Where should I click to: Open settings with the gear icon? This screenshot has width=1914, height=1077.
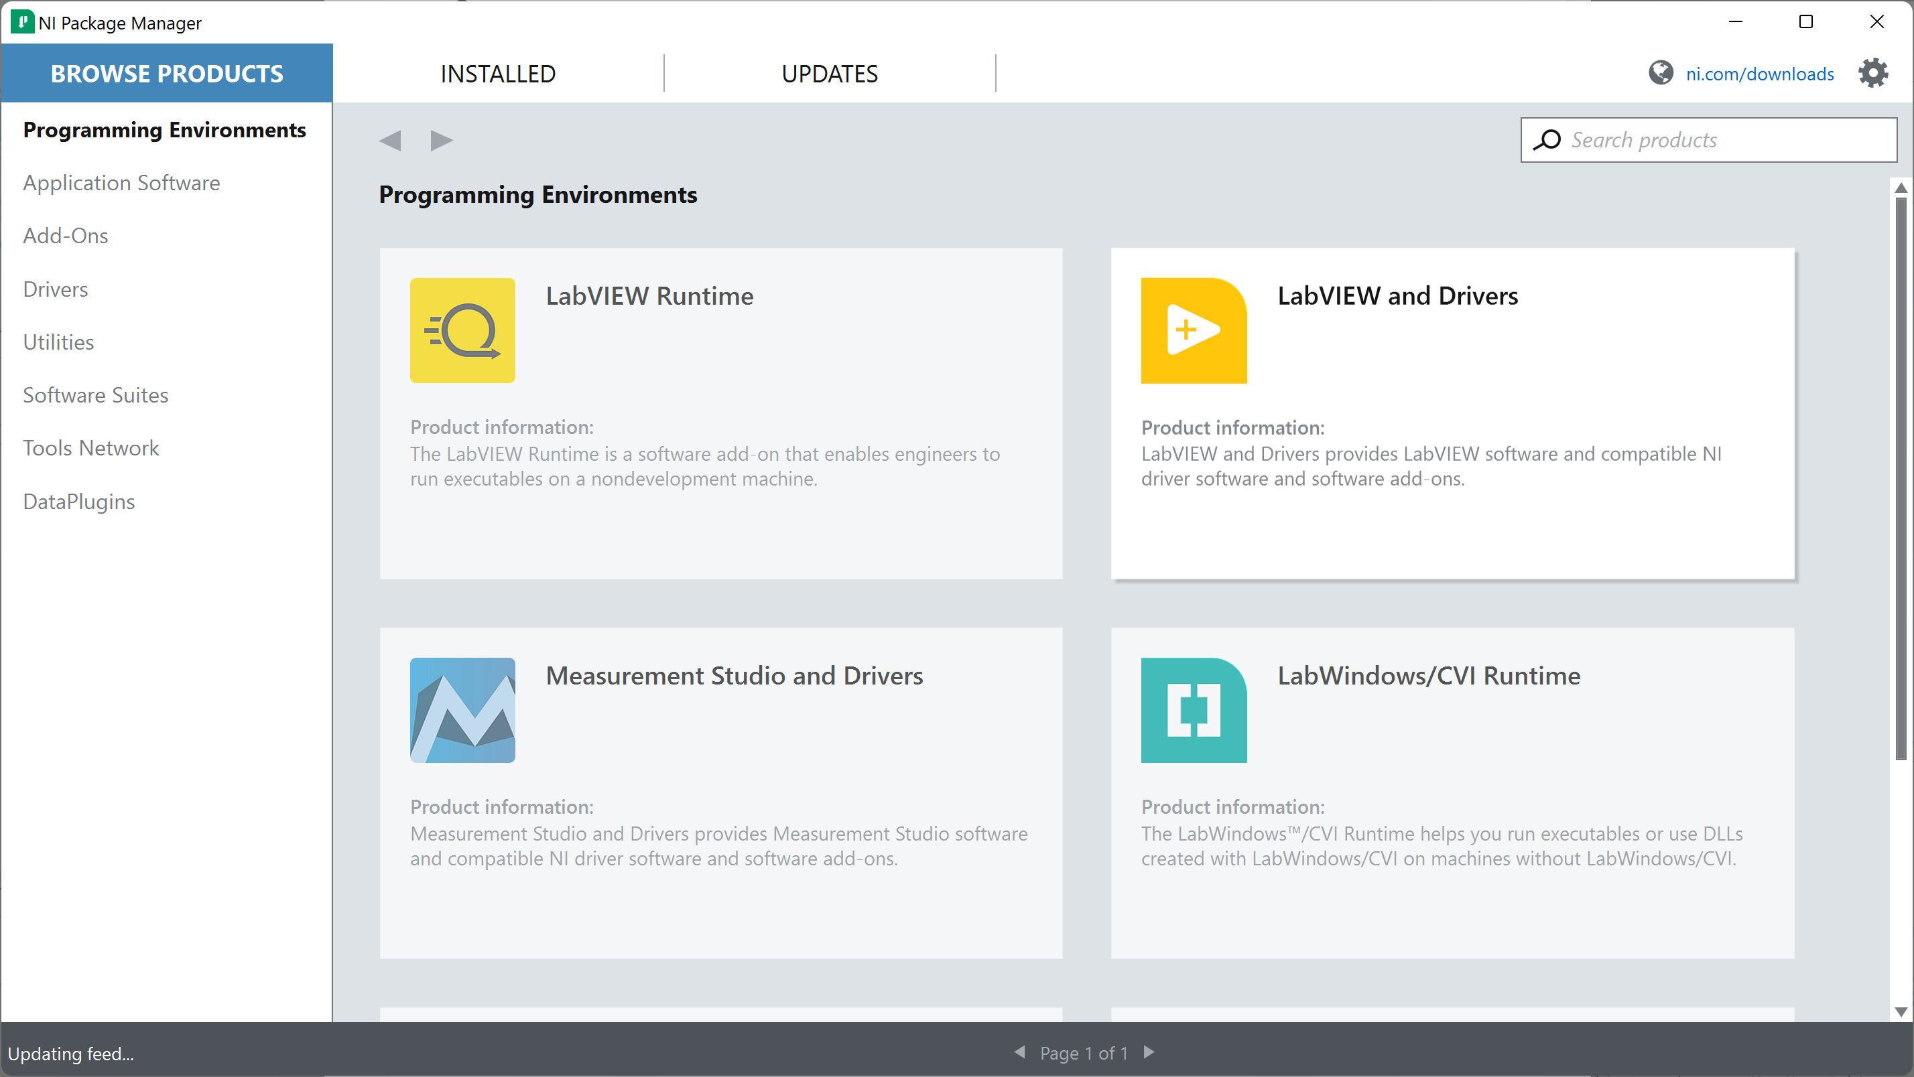(x=1872, y=73)
